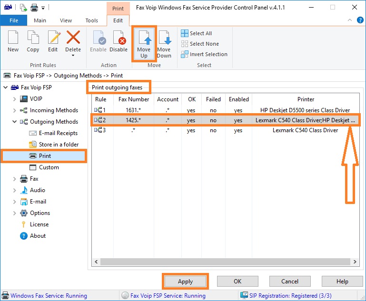Image resolution: width=366 pixels, height=301 pixels.
Task: Click the Print contextual tab header
Action: coord(118,9)
